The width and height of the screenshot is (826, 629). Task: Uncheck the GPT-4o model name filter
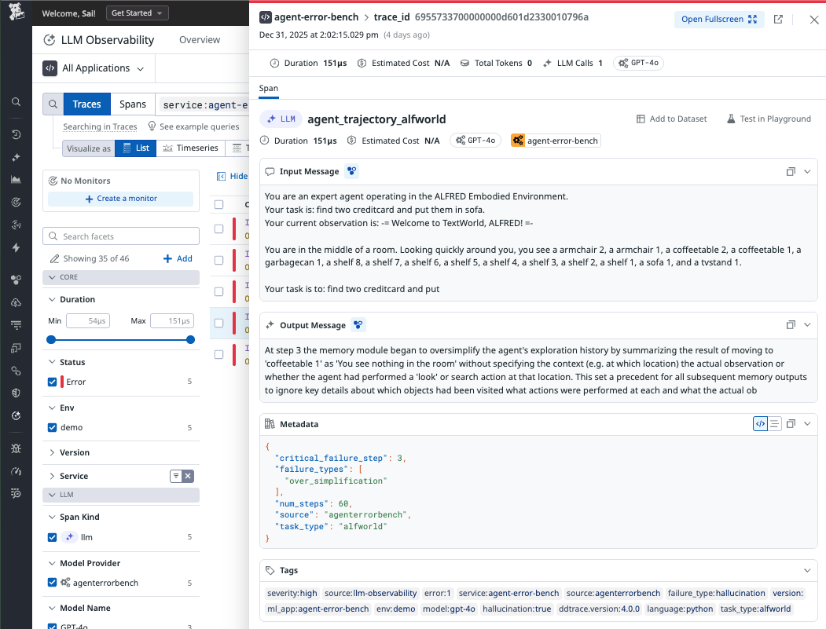52,626
